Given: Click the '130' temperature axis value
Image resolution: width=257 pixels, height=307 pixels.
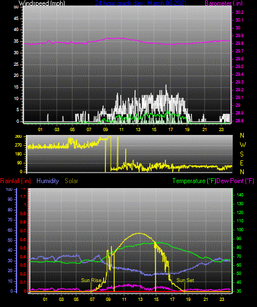Looking at the screenshot, I should (x=240, y=204).
